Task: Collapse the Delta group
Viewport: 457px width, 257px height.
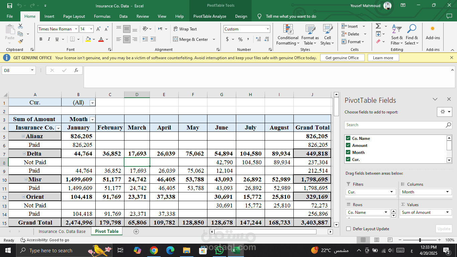Action: (x=24, y=154)
